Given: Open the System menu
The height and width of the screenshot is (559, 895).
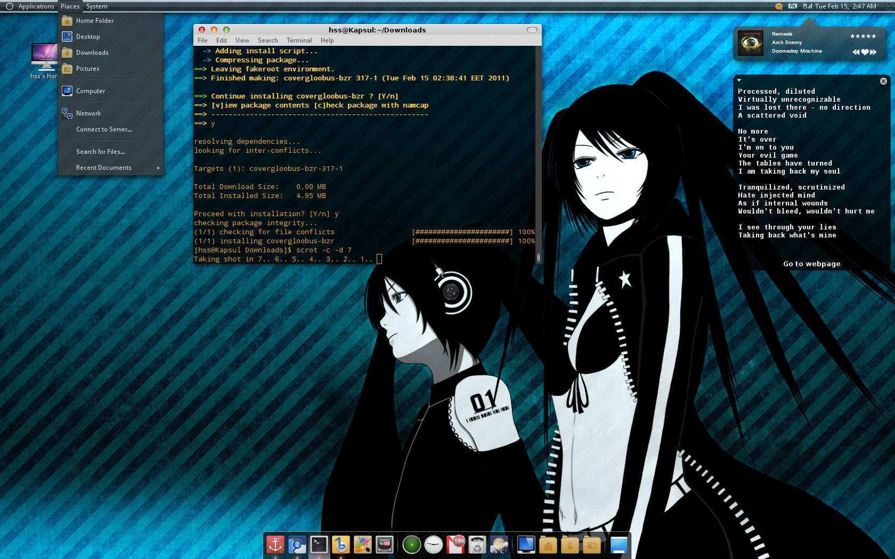Looking at the screenshot, I should tap(97, 6).
